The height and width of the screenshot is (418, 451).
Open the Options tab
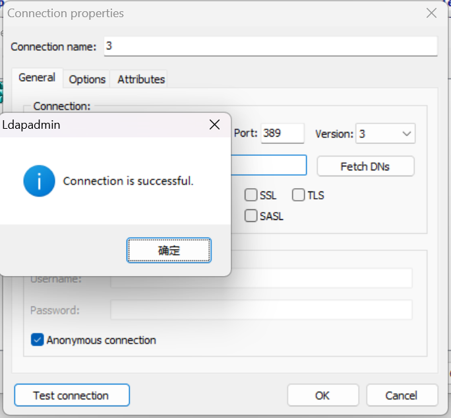(87, 79)
